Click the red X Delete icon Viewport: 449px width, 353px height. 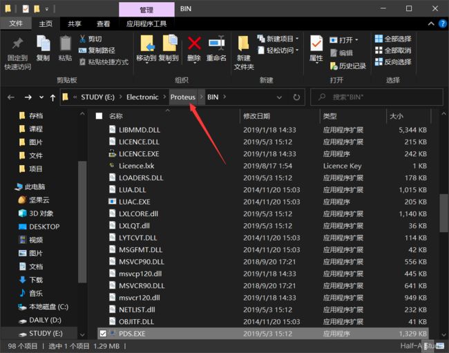pos(194,44)
